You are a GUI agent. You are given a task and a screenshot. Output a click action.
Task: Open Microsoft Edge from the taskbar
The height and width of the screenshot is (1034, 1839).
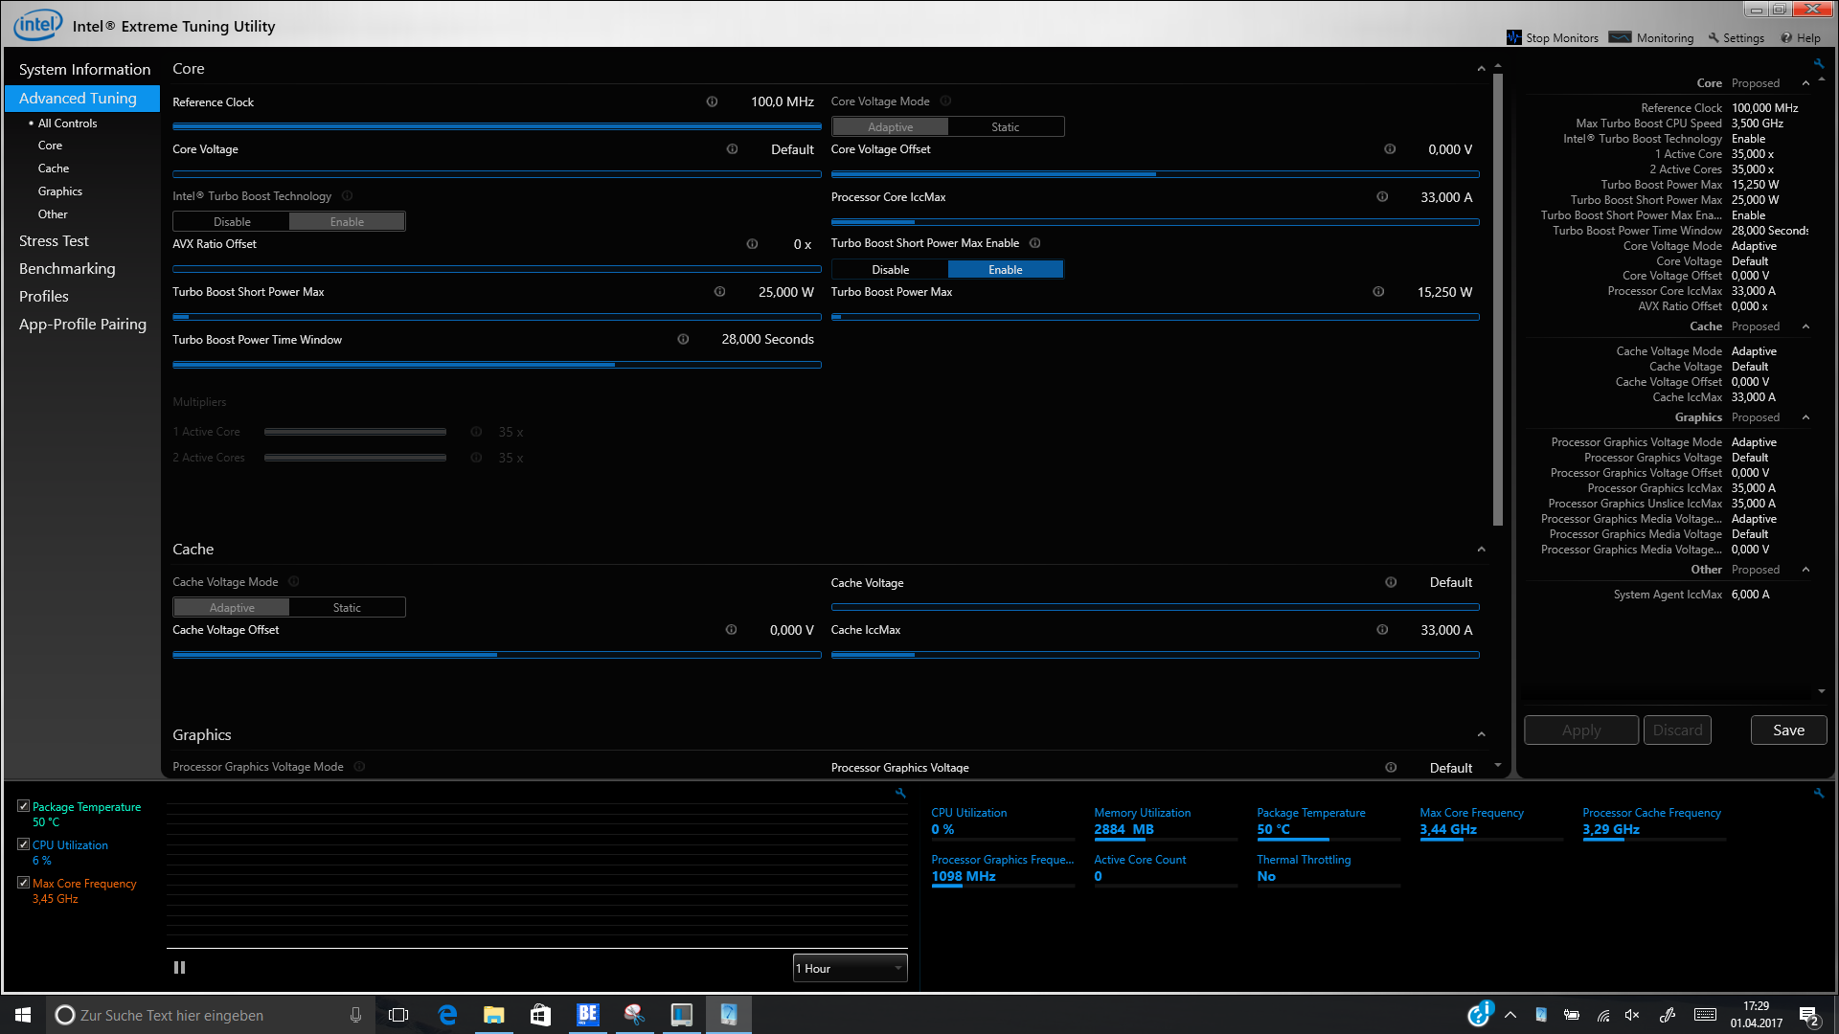click(447, 1015)
